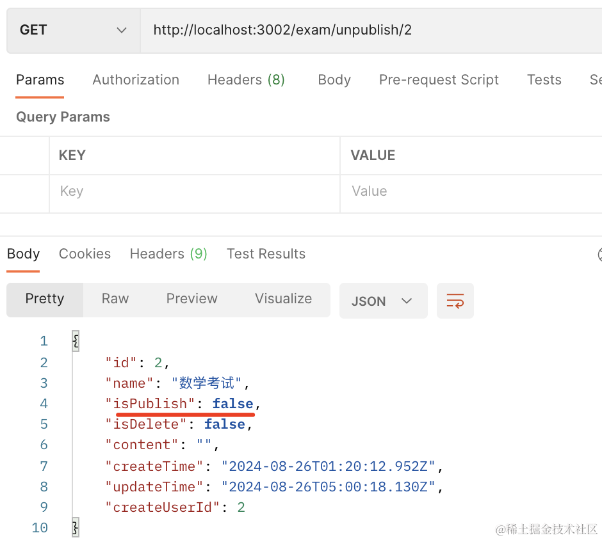Screen dimensions: 602x540
Task: Select the request Headers (8) tab
Action: (x=246, y=80)
